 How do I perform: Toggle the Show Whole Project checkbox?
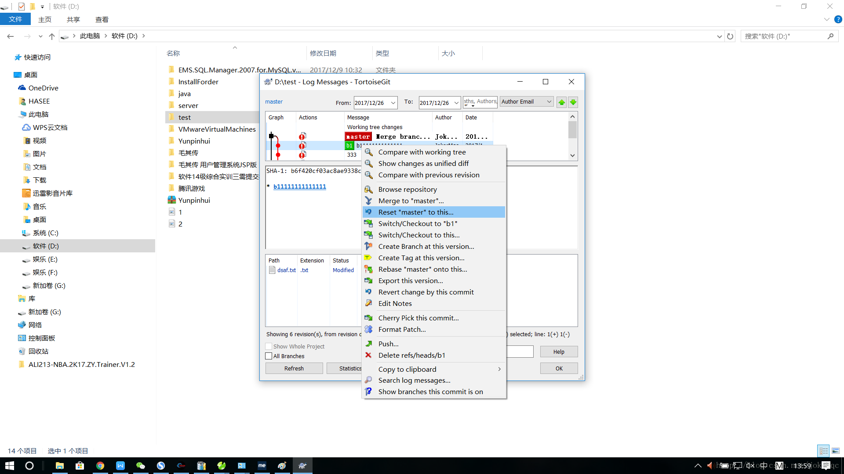(x=269, y=346)
